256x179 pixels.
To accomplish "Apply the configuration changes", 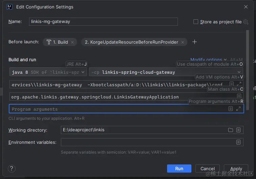I will click(x=236, y=169).
